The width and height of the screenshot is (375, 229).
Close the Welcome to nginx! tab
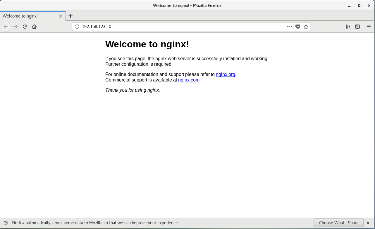pyautogui.click(x=61, y=16)
